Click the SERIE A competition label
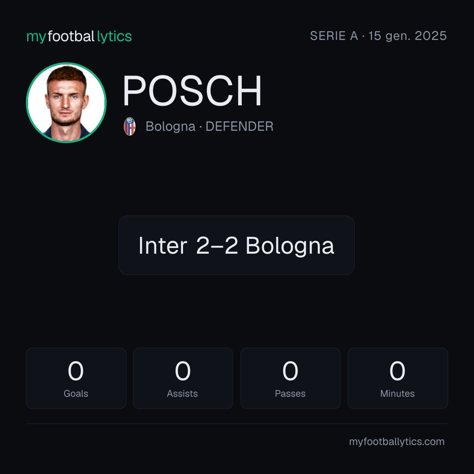This screenshot has width=474, height=474. point(334,36)
